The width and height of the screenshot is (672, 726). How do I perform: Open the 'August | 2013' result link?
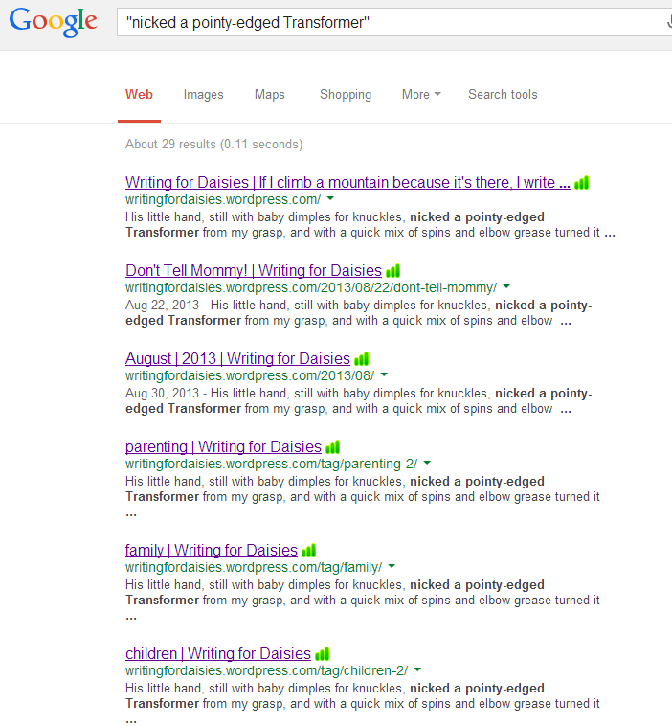coord(237,358)
